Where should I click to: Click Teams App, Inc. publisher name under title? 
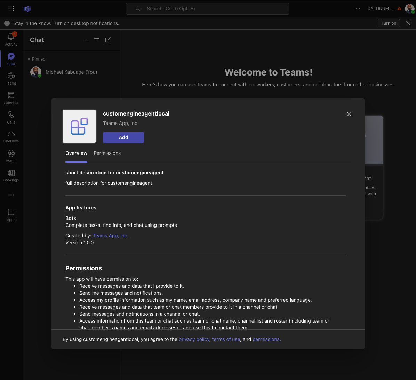click(x=121, y=124)
